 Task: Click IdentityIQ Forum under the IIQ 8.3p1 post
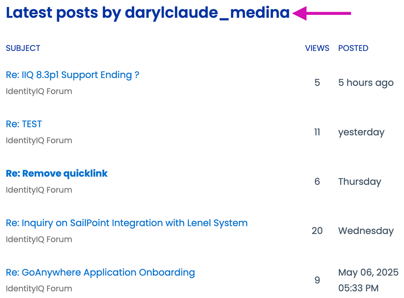(x=39, y=91)
